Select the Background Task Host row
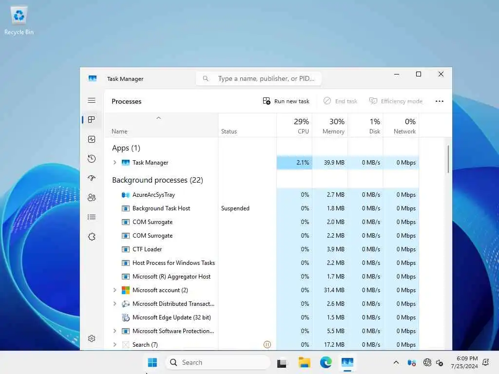 262,208
